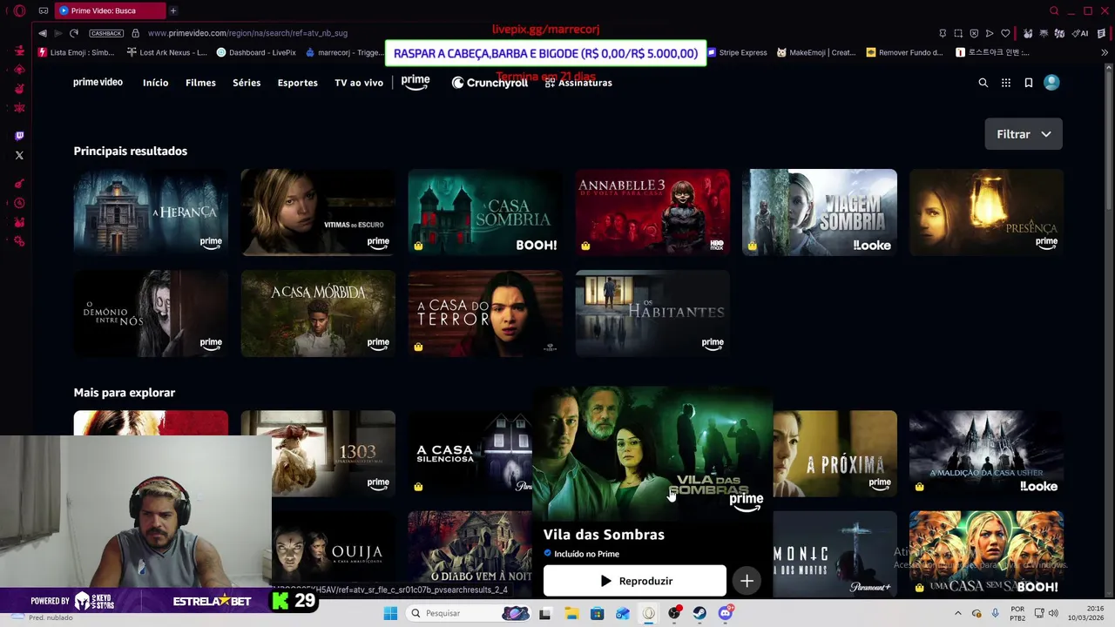The image size is (1115, 627).
Task: Open Vítimas do Escuro thumbnail
Action: pyautogui.click(x=318, y=212)
